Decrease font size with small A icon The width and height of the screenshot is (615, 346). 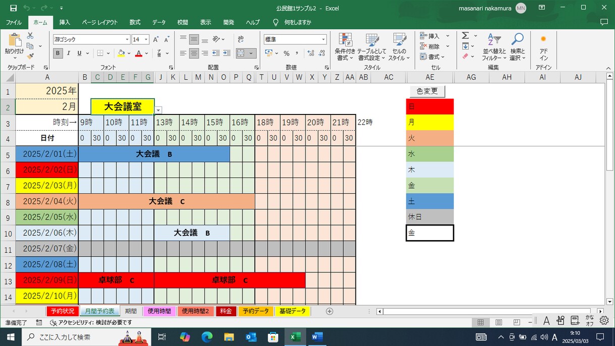pyautogui.click(x=167, y=39)
